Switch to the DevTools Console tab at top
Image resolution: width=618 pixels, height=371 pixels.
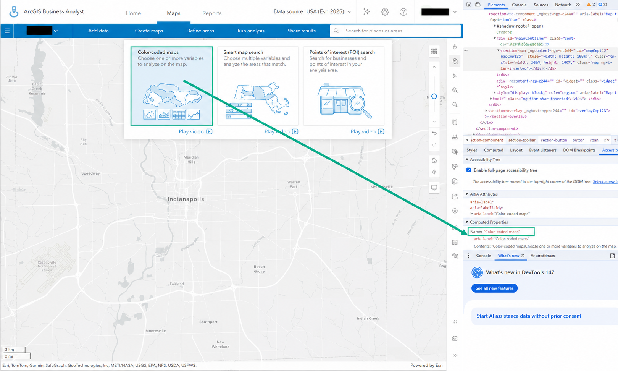[x=519, y=5]
